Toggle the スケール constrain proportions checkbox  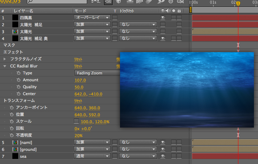[76, 121]
